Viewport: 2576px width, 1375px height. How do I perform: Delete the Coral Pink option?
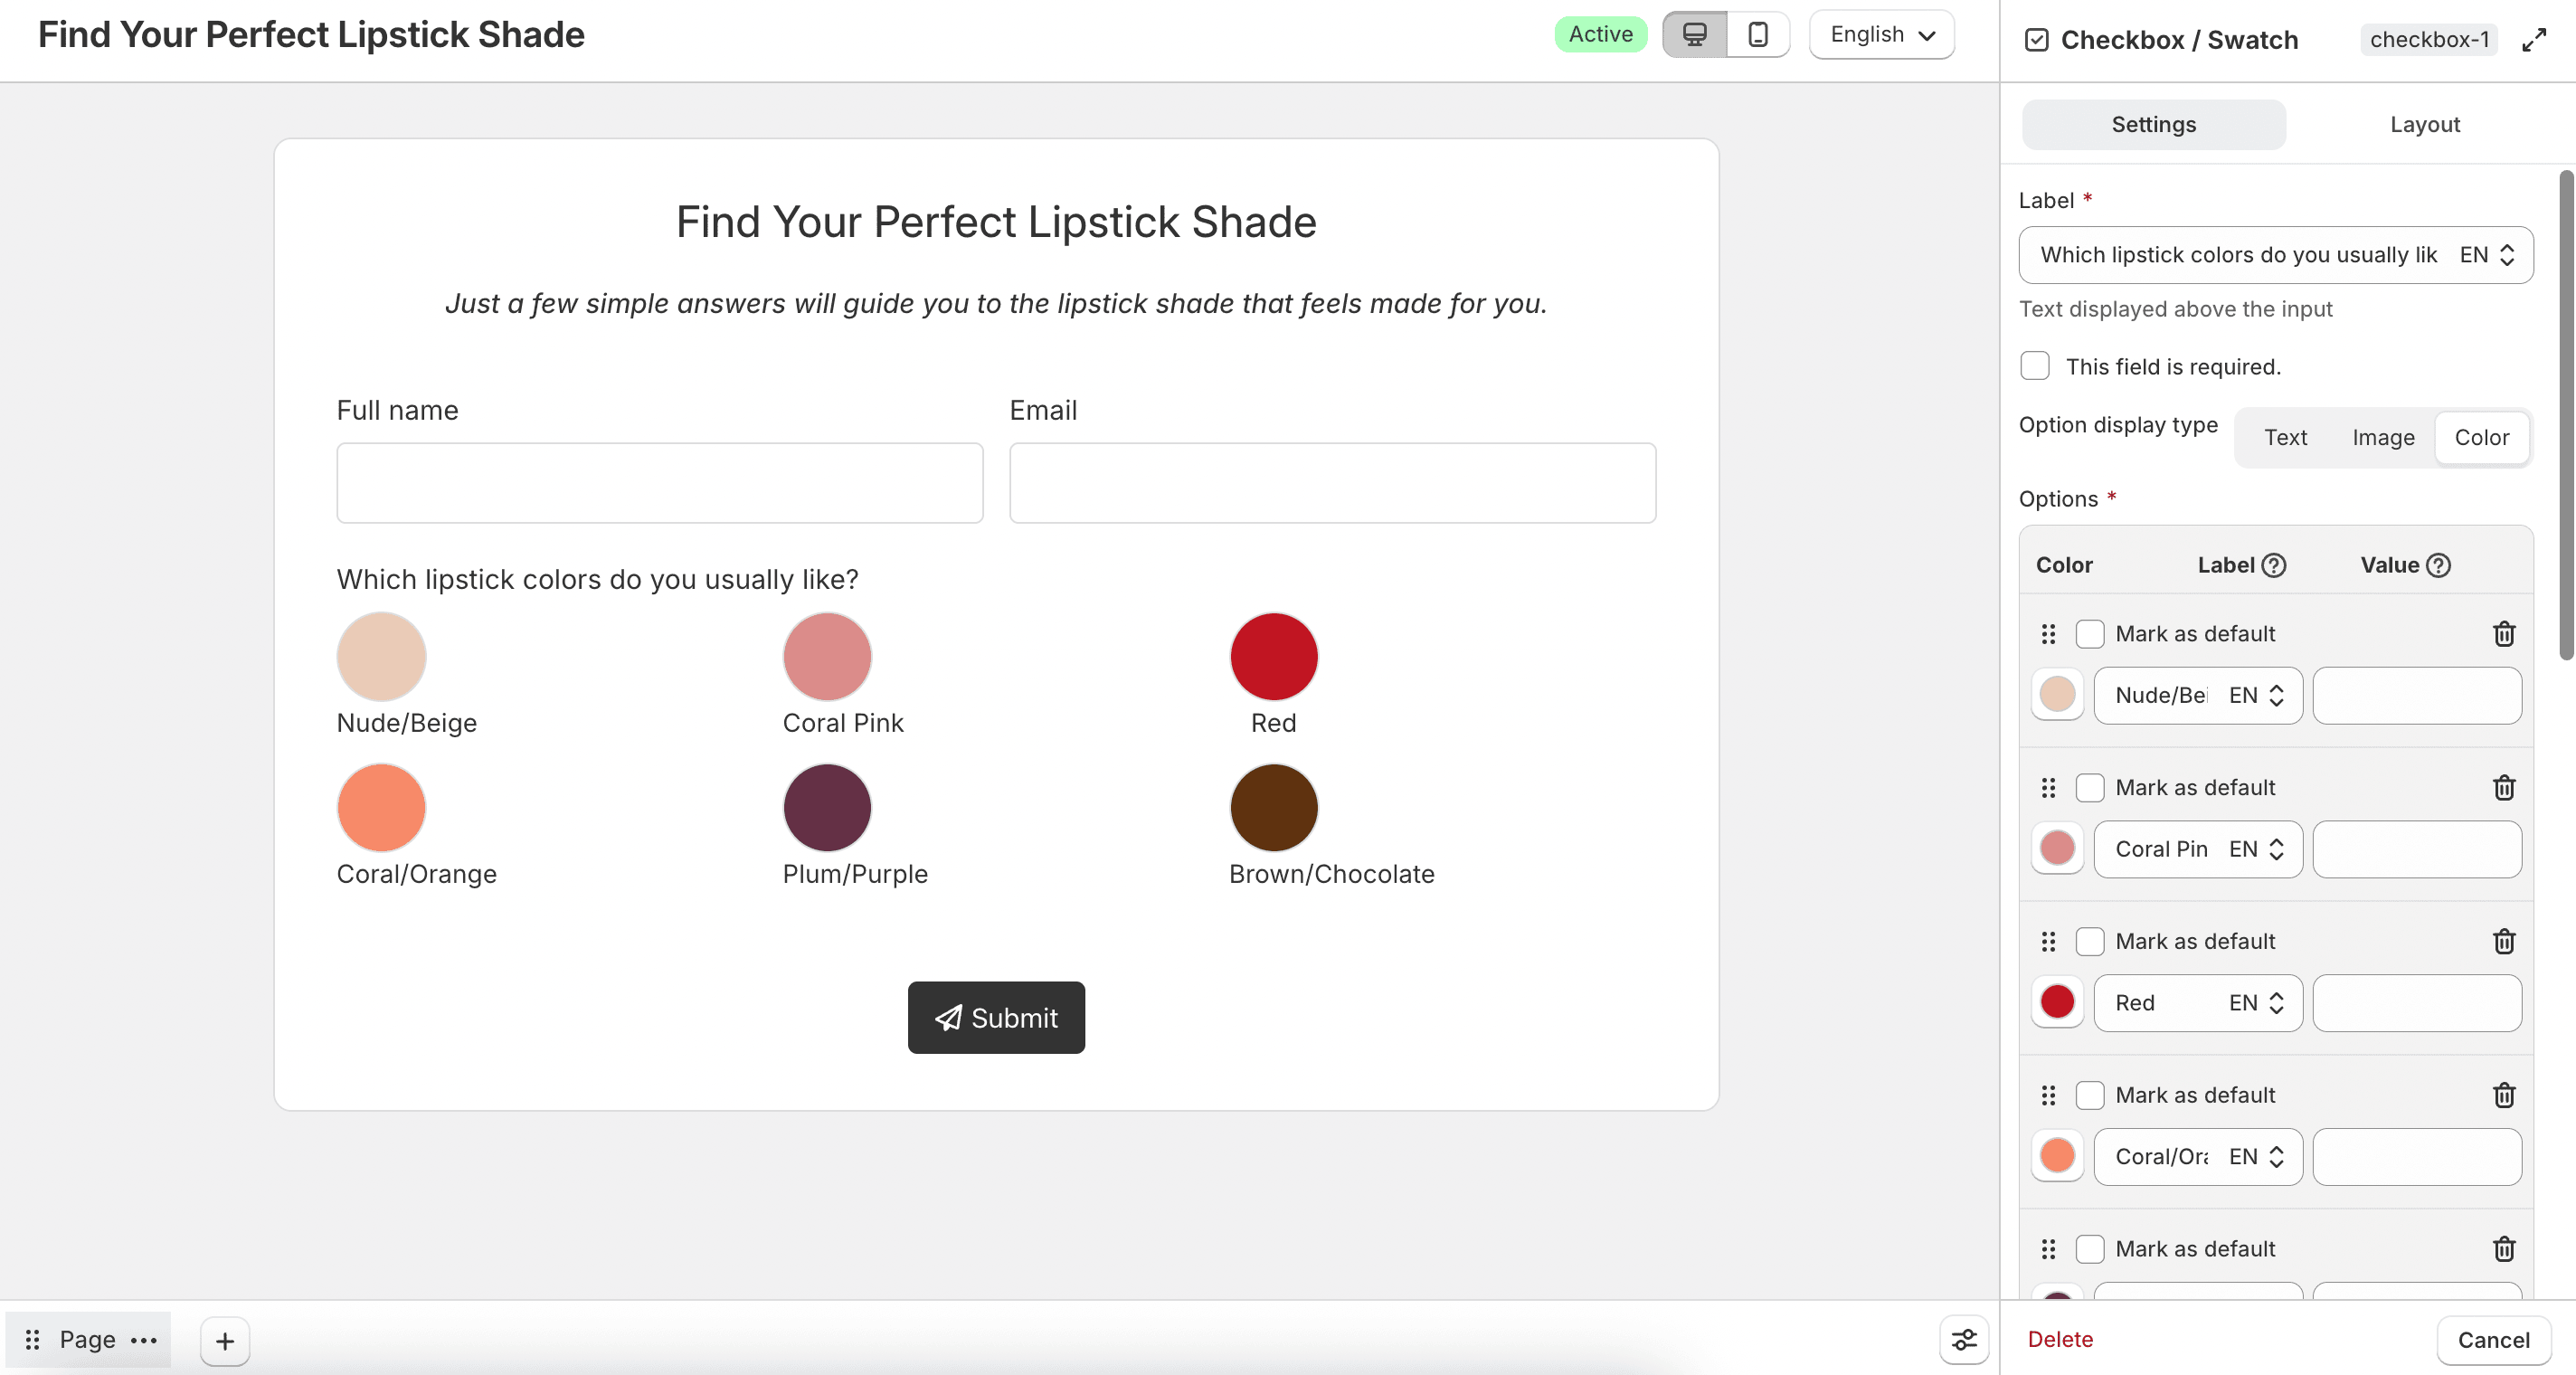click(2503, 788)
